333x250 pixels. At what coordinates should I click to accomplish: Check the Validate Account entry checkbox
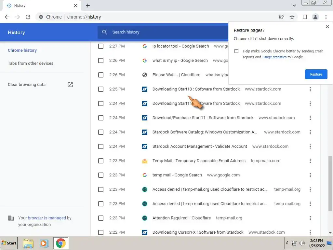(101, 146)
